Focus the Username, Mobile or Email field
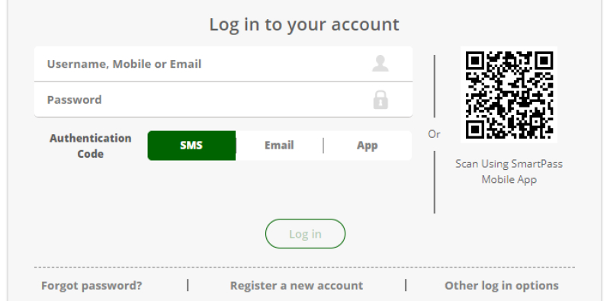 pyautogui.click(x=223, y=64)
